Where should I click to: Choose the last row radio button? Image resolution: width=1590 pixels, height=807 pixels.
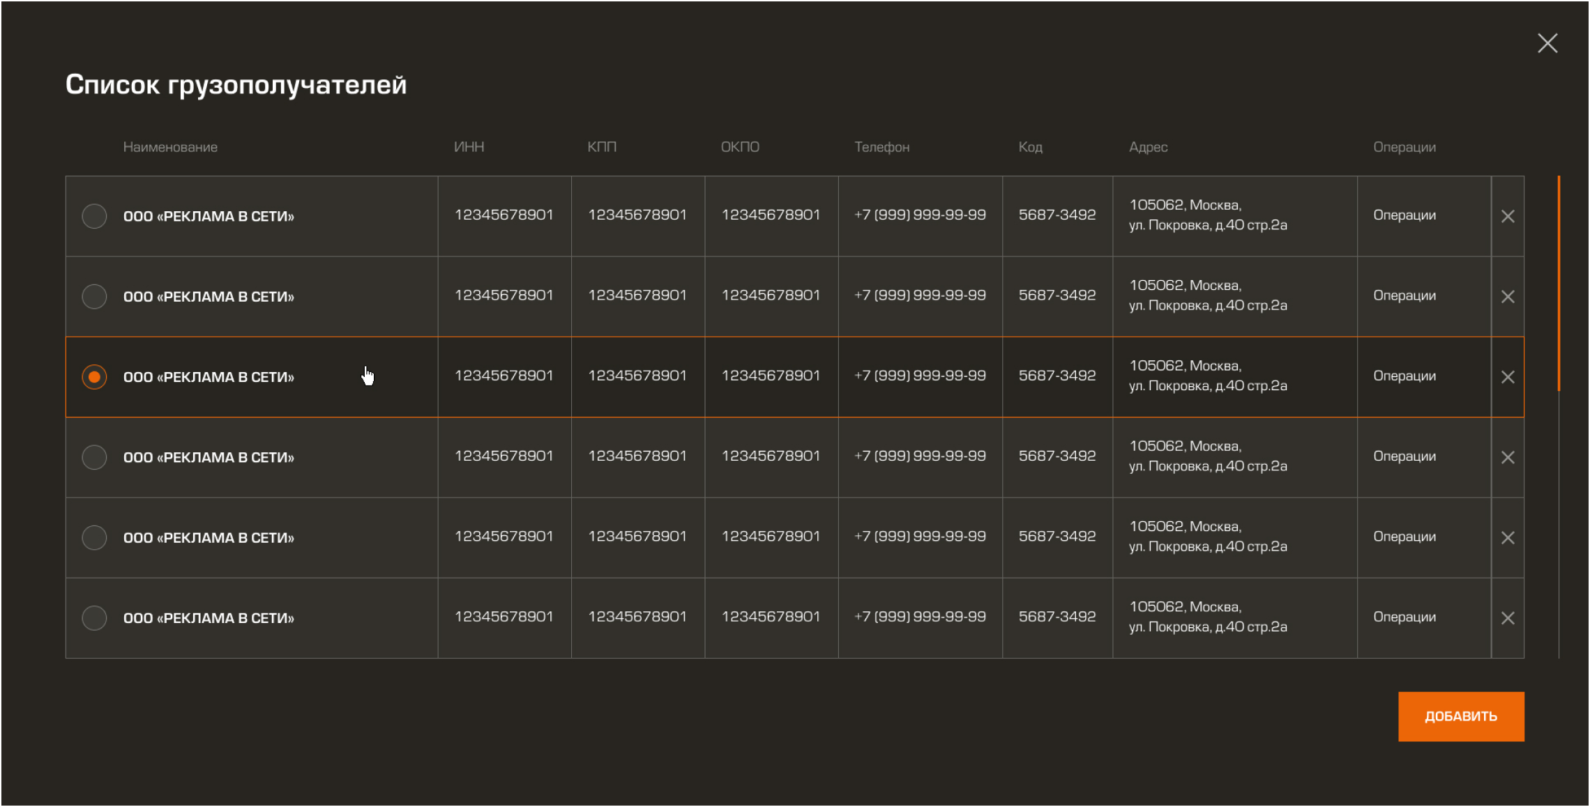point(94,618)
